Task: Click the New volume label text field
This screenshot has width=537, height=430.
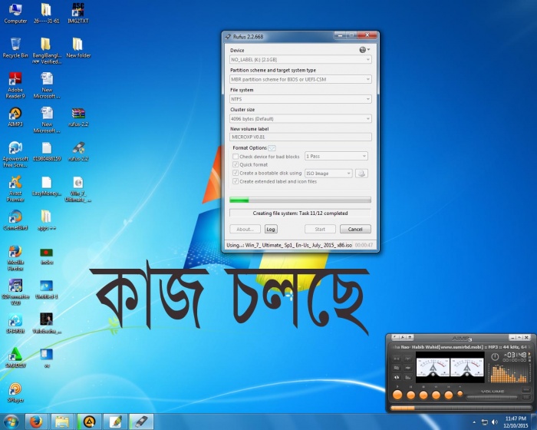Action: (301, 137)
